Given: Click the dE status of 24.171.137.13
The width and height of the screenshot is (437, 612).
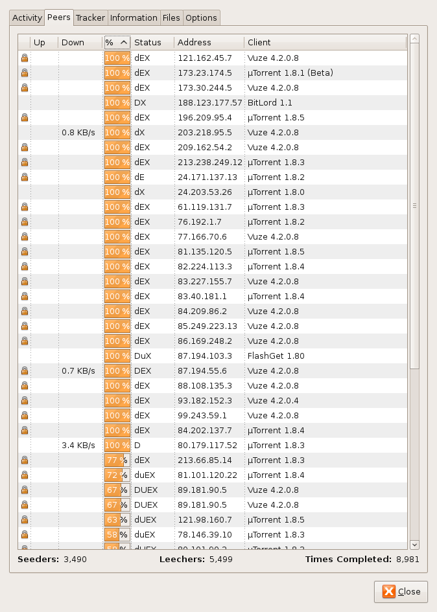Looking at the screenshot, I should click(139, 177).
